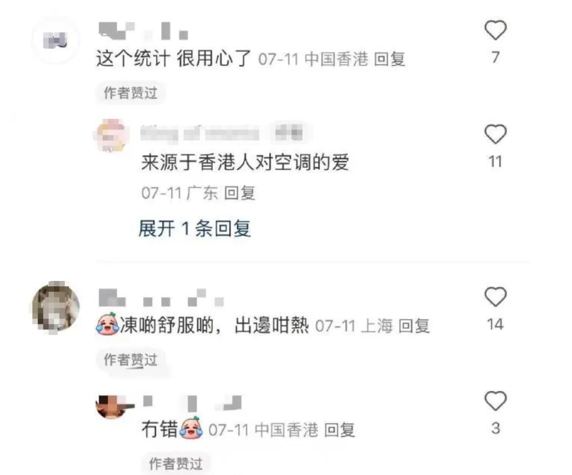This screenshot has height=475, width=572.
Task: Reply to the 这个统计 很用心了 comment
Action: (390, 59)
